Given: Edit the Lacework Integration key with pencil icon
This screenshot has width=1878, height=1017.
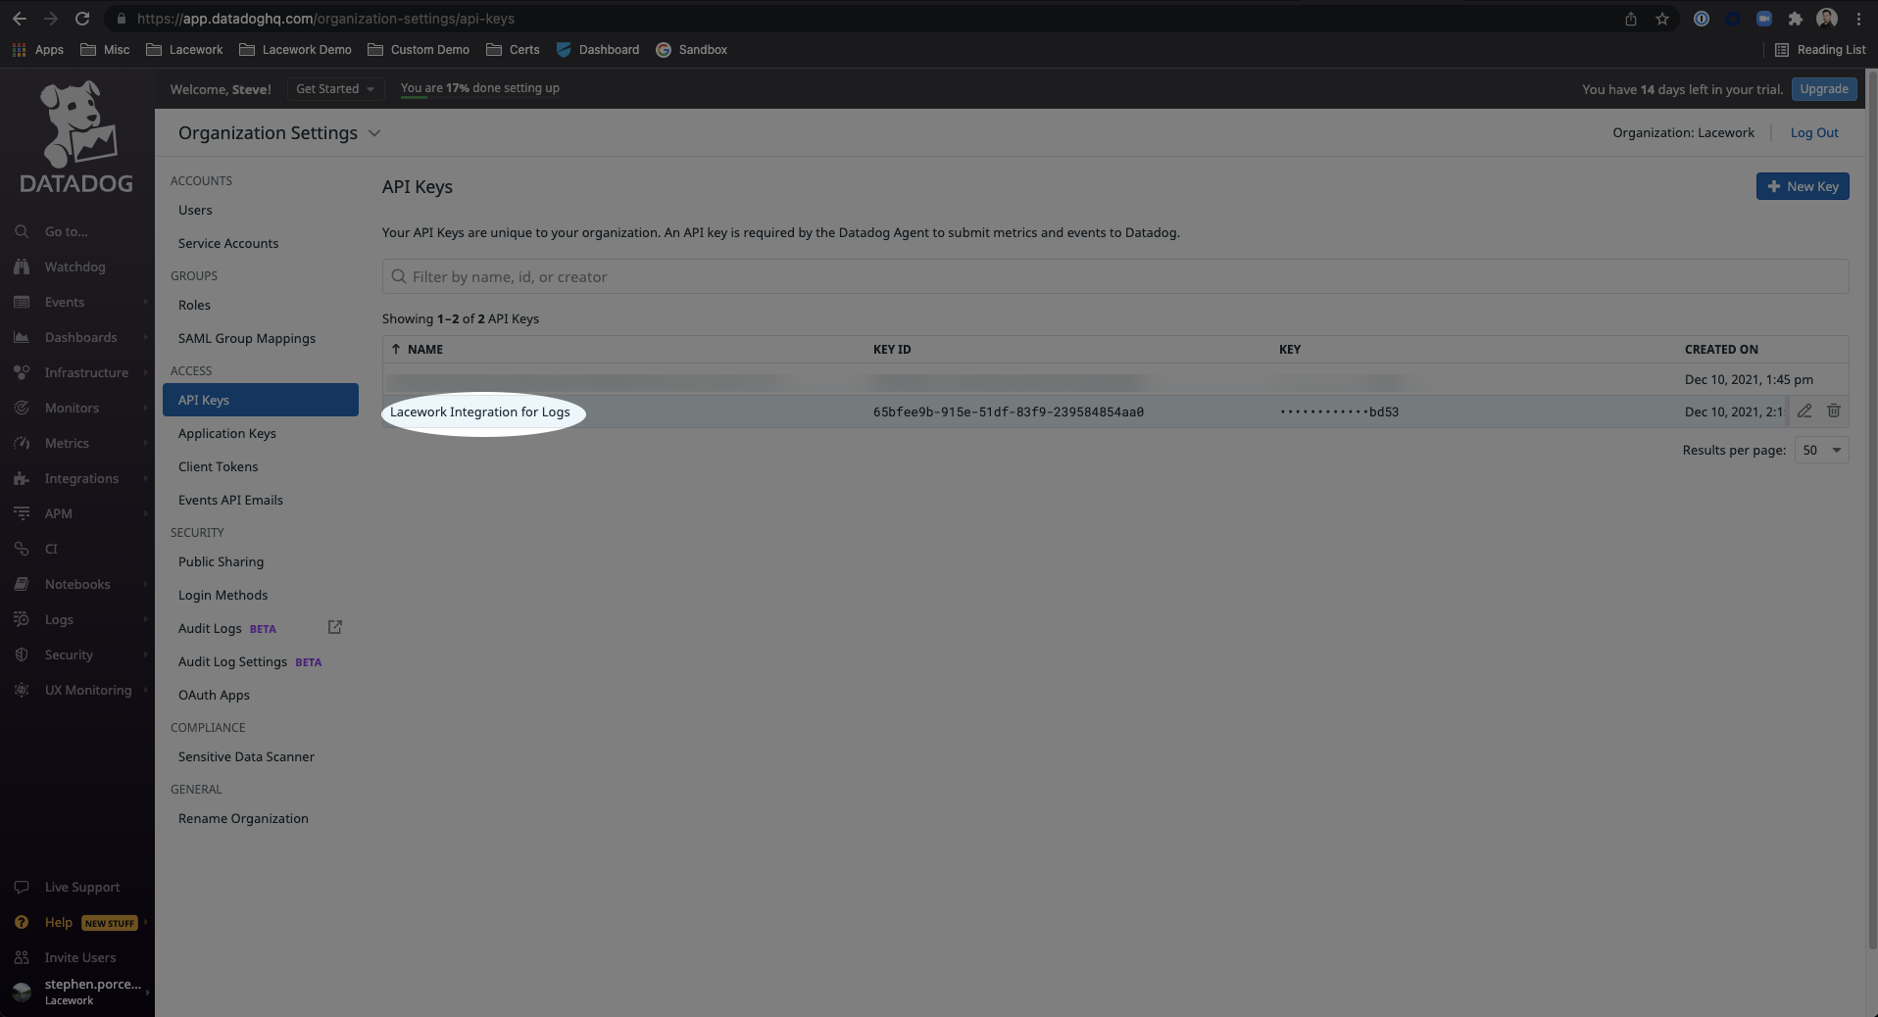Looking at the screenshot, I should coord(1805,411).
